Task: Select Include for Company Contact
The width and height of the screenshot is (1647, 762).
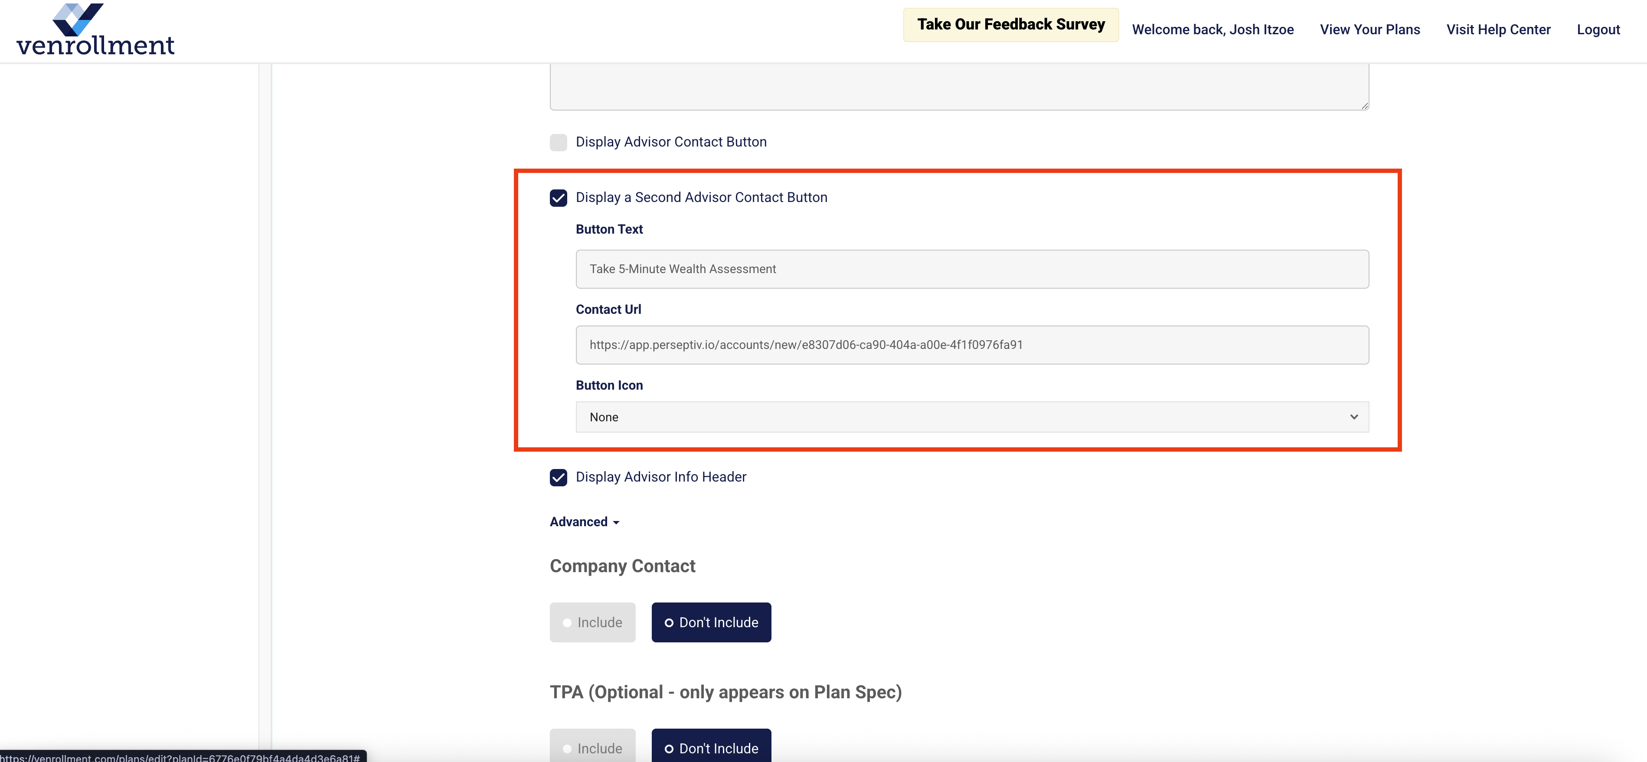Action: tap(592, 622)
